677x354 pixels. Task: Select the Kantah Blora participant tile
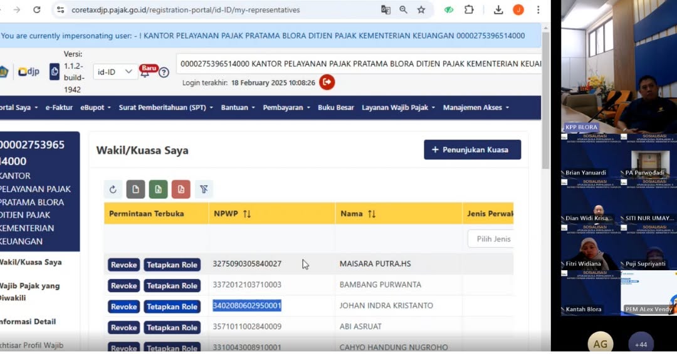click(590, 293)
